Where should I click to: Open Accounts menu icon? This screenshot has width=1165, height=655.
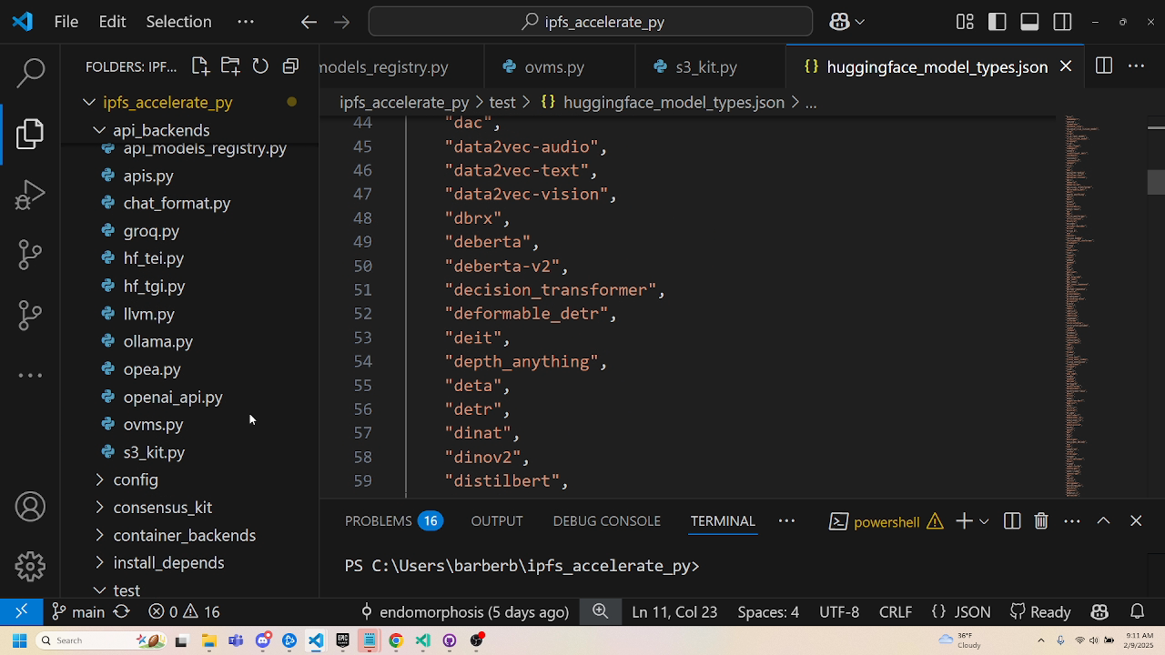click(30, 507)
